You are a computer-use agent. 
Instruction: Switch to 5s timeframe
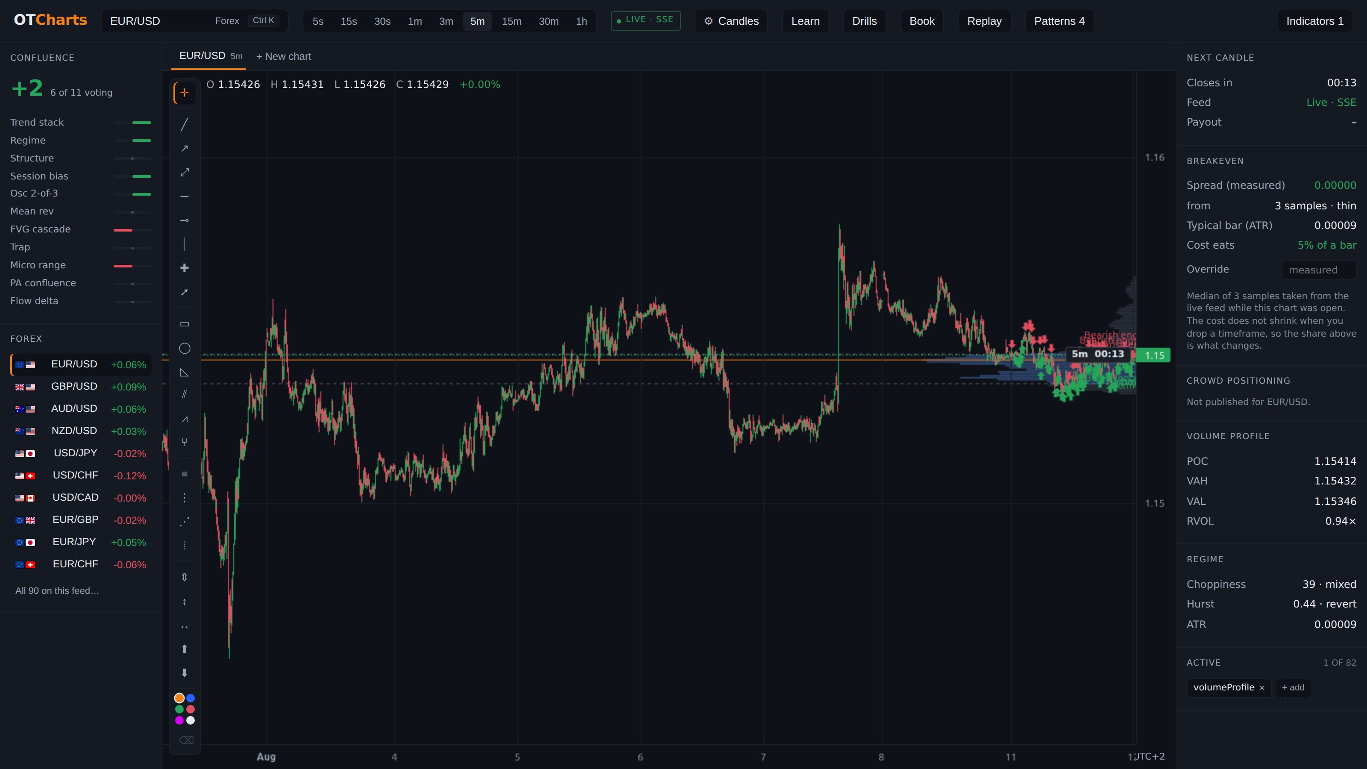pyautogui.click(x=318, y=21)
